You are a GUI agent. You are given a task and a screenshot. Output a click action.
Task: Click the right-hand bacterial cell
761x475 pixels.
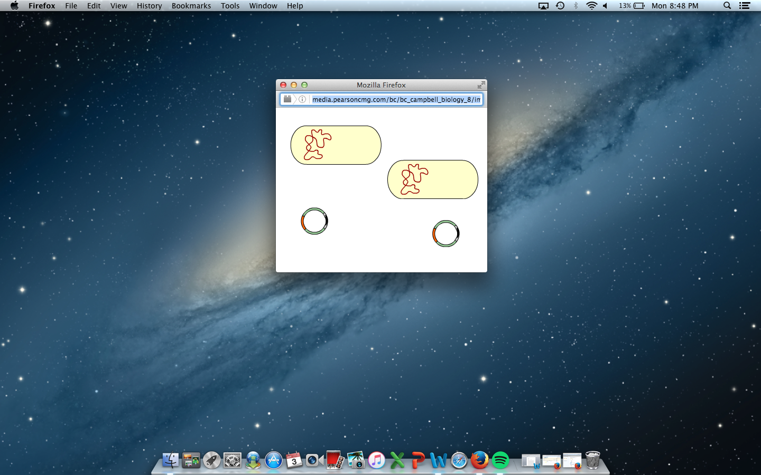[x=433, y=179]
